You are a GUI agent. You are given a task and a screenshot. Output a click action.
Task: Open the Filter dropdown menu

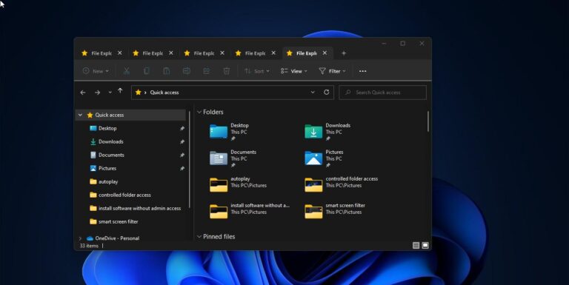pyautogui.click(x=332, y=71)
